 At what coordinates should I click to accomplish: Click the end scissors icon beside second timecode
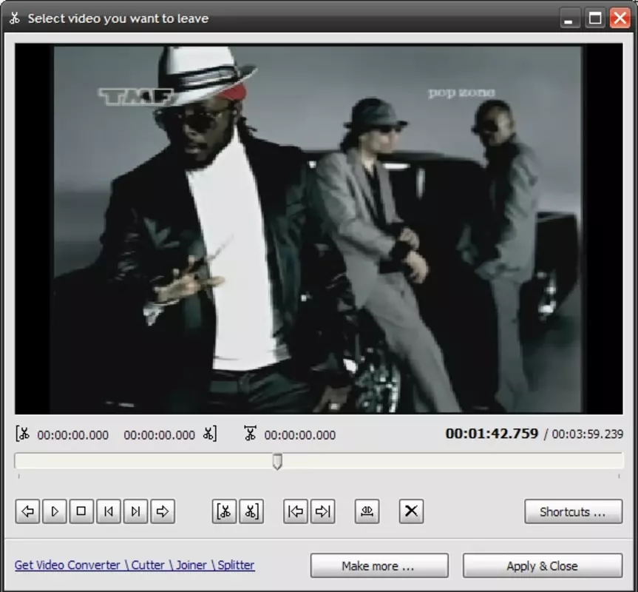pos(209,434)
